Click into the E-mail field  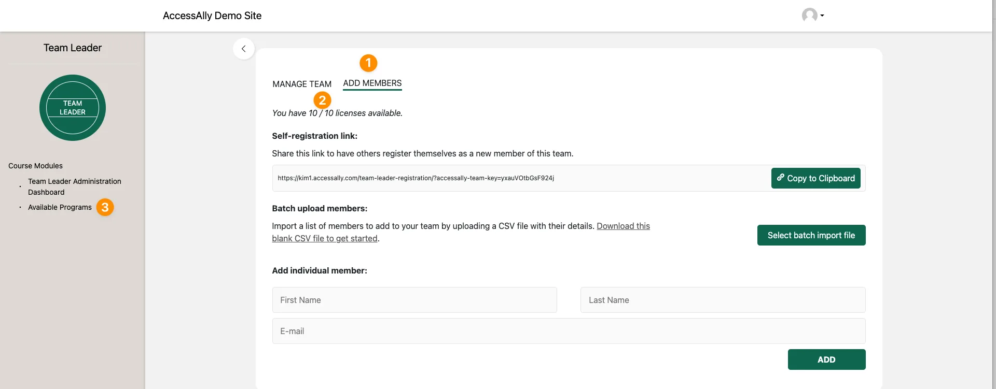pos(568,331)
